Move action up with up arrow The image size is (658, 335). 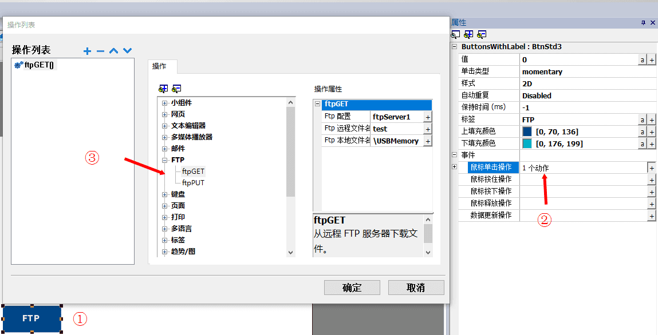(x=114, y=51)
